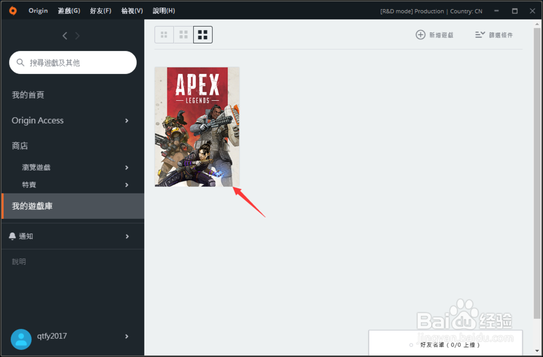
Task: Expand the 通知 chevron
Action: click(x=127, y=236)
